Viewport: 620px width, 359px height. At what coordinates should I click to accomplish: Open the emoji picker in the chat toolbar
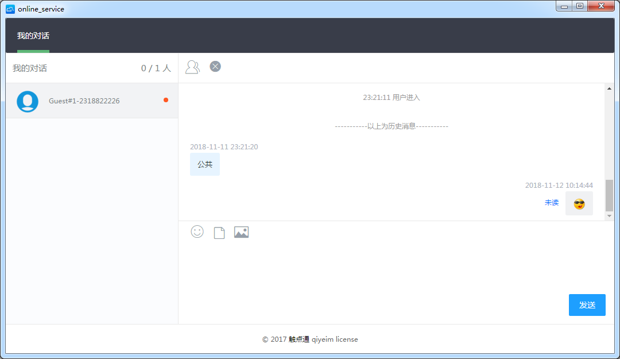[x=197, y=231]
